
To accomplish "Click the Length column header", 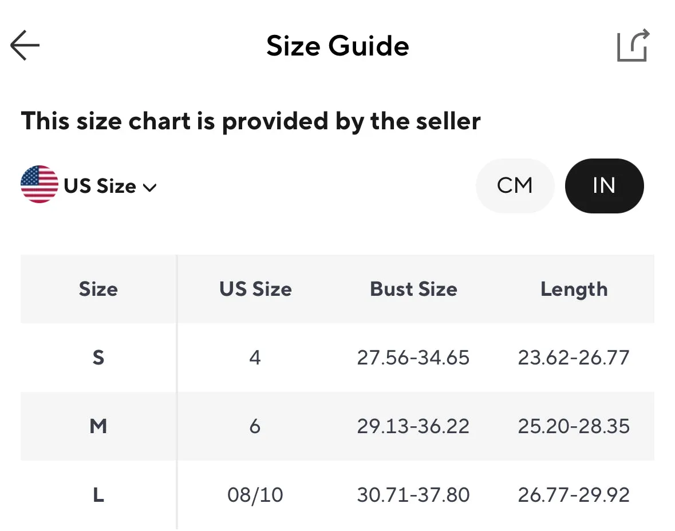I will tap(574, 289).
